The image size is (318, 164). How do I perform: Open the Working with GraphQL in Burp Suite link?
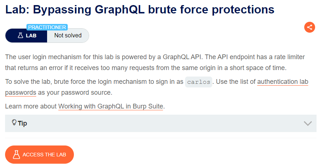110,107
